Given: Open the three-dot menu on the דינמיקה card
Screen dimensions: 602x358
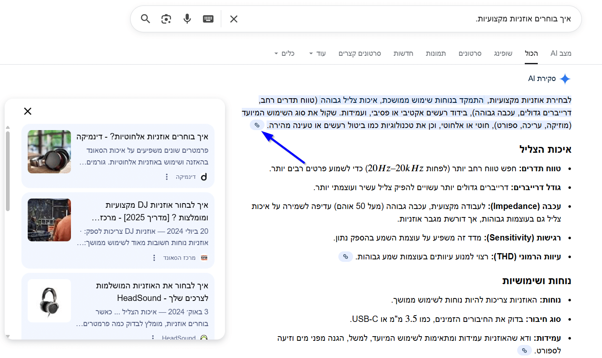Looking at the screenshot, I should (x=167, y=176).
